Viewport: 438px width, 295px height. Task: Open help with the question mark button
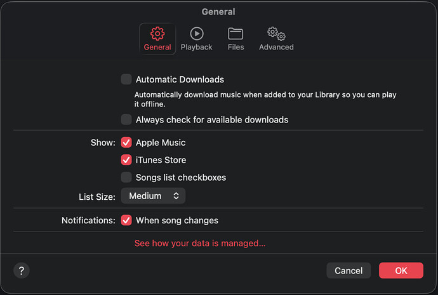[21, 270]
